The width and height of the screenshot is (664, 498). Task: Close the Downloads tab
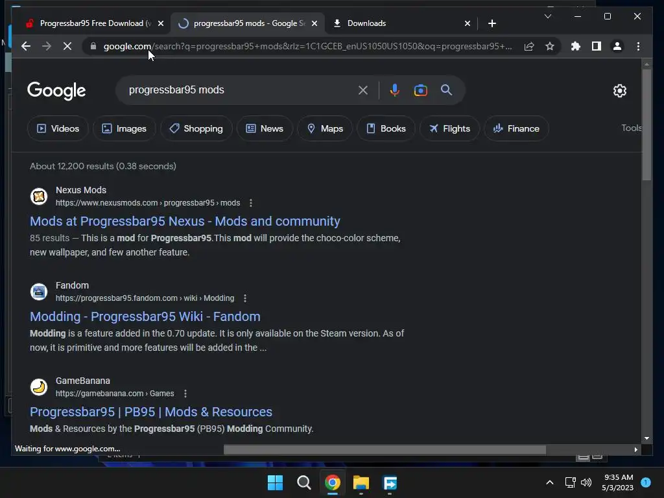pos(467,23)
